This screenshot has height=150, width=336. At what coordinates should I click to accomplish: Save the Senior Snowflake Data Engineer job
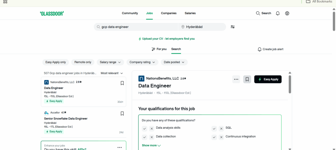pos(122,114)
